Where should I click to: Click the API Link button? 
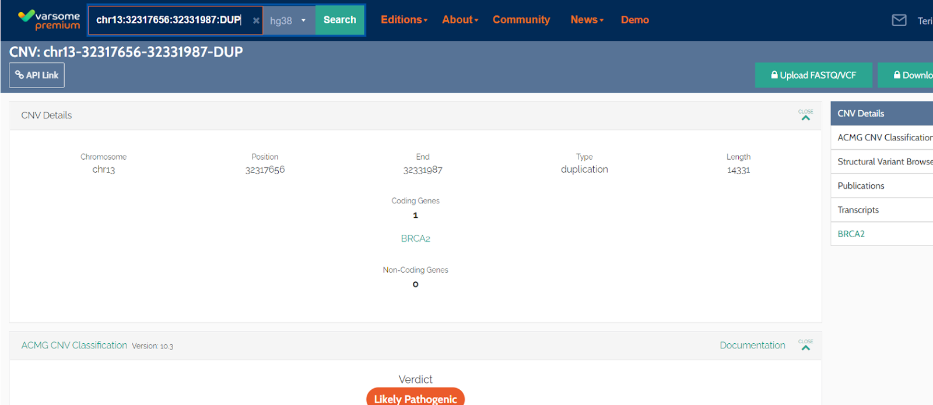(37, 75)
